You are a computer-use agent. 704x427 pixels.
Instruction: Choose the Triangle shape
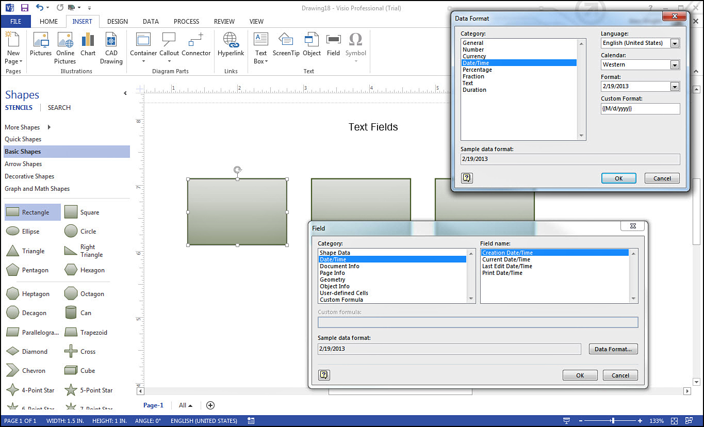[25, 251]
